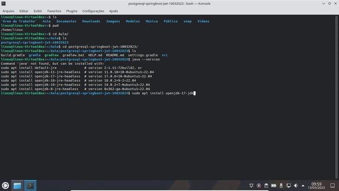Click the 'Aula' folder name in first ls output
339x191 pixels.
[47, 21]
